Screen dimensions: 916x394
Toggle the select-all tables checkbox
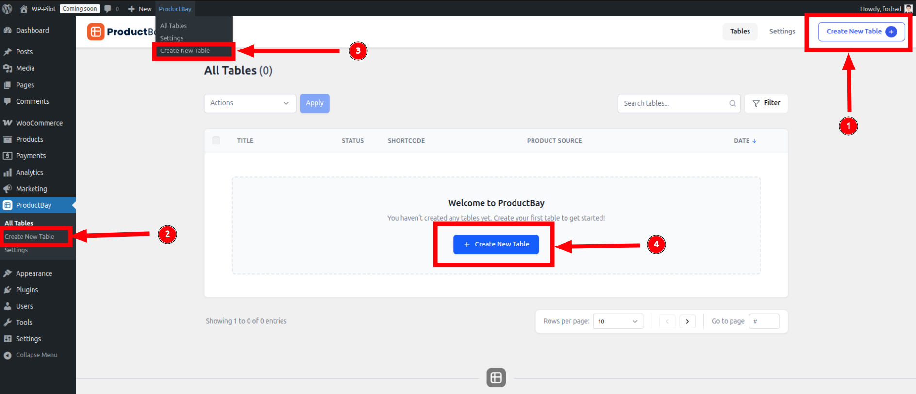216,140
